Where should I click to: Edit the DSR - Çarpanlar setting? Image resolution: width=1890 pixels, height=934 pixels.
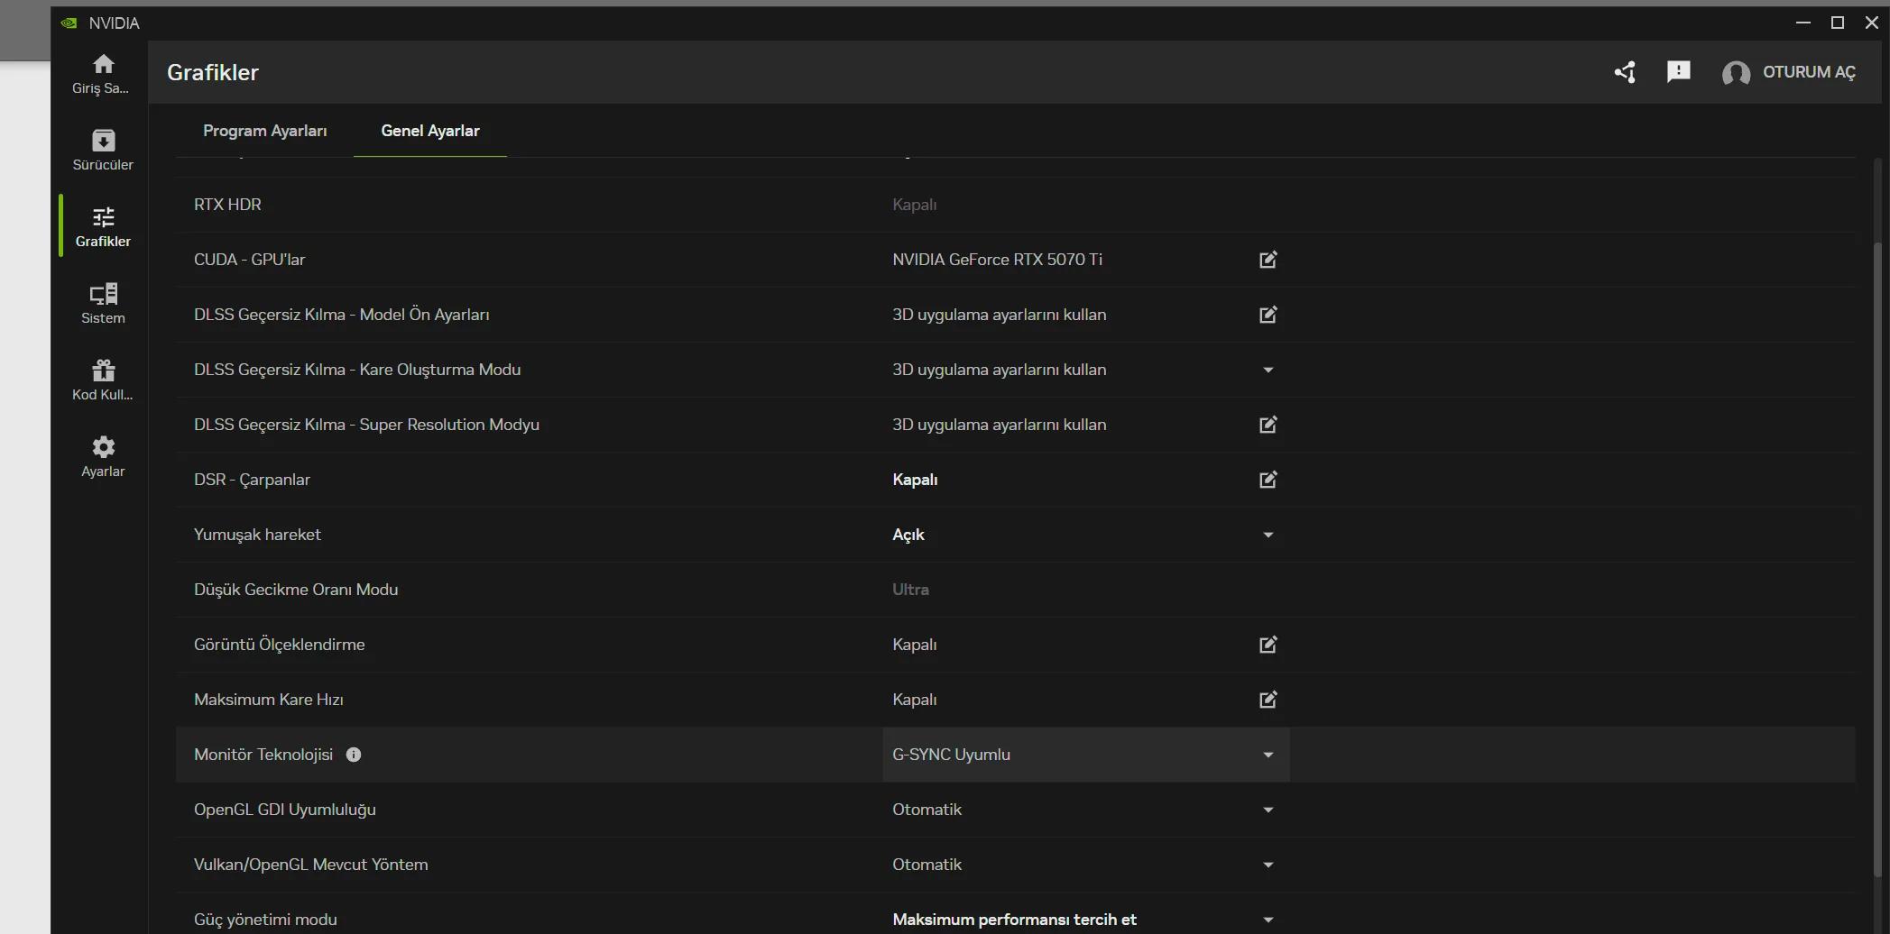coord(1268,480)
